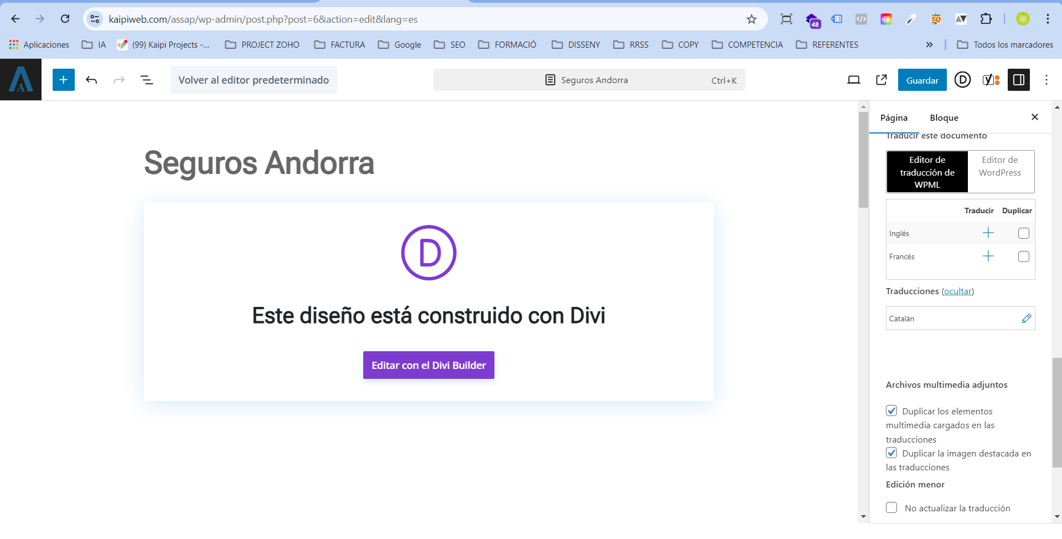
Task: Open Chrome's three-dot menu
Action: coord(1048,19)
